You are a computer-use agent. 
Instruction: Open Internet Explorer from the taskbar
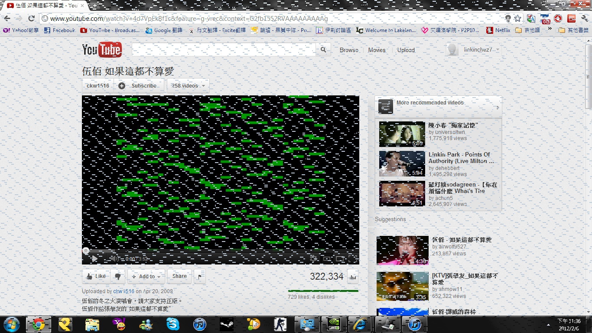tap(361, 324)
